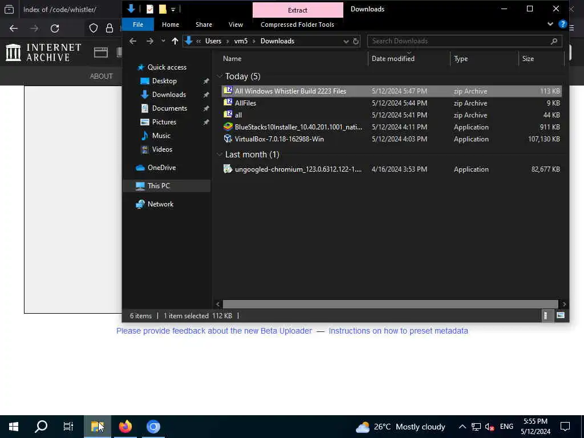Select the AllFiles zip archive
584x438 pixels.
click(x=391, y=103)
